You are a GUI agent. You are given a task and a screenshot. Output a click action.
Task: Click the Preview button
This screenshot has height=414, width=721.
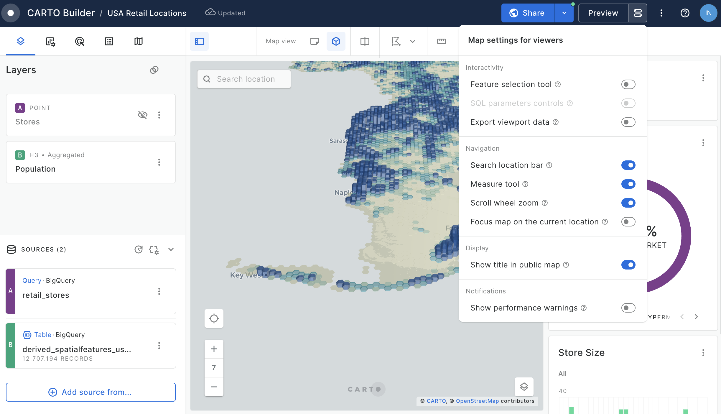tap(603, 13)
